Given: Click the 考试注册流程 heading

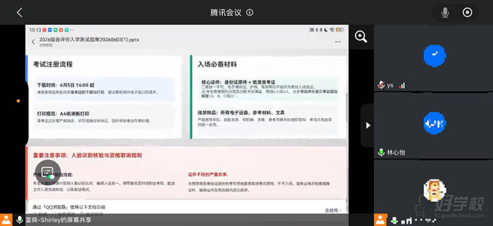Looking at the screenshot, I should [x=52, y=64].
